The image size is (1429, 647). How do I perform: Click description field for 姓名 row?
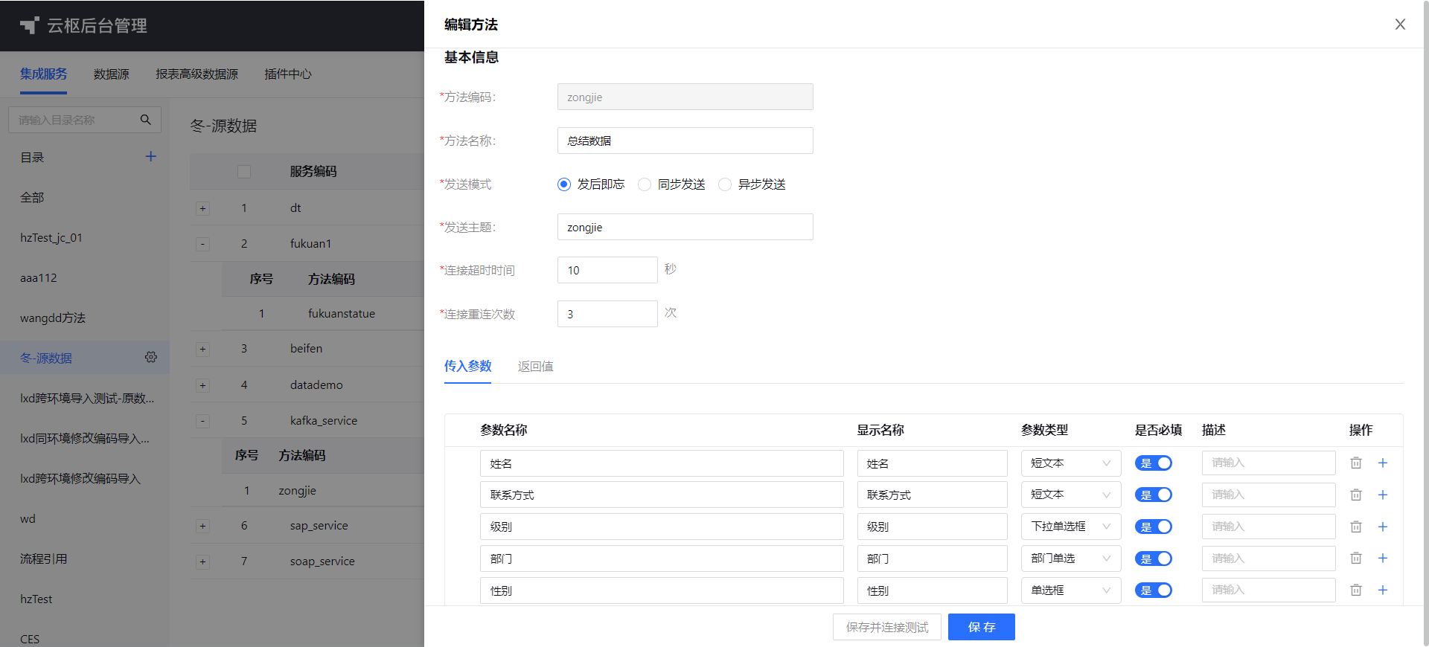(x=1268, y=463)
